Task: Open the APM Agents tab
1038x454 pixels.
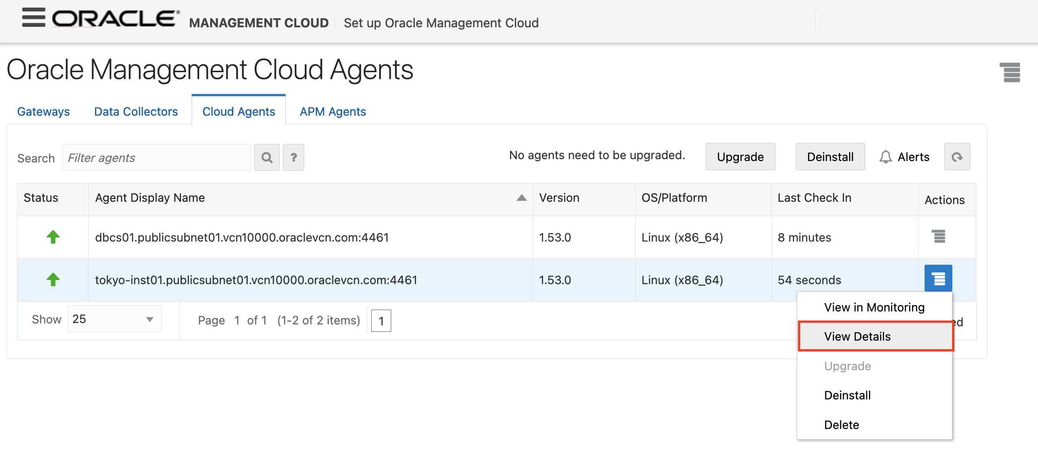Action: point(332,111)
